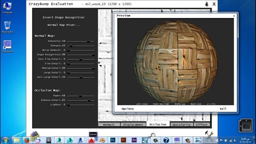Click the hand pan icon in the title bar

(207, 4)
